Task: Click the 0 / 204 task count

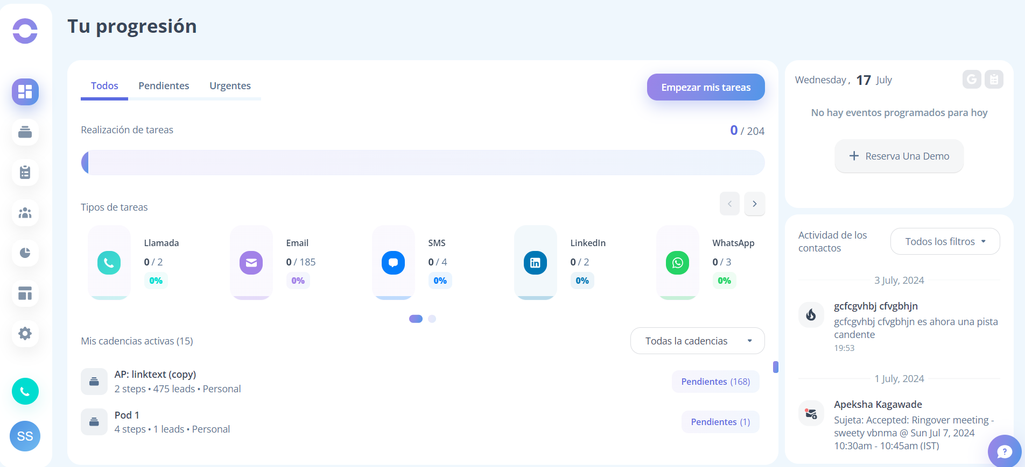Action: coord(747,131)
